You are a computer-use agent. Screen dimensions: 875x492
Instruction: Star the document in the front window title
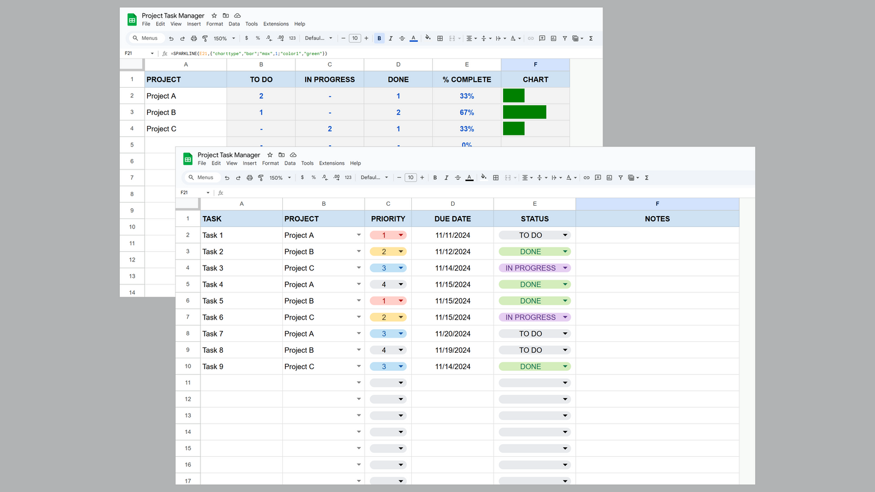pos(270,155)
